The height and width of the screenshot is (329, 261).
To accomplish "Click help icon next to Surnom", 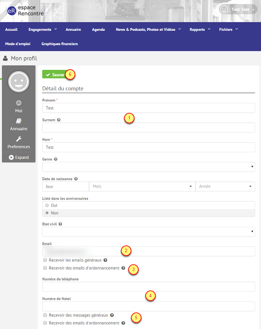I will point(59,120).
